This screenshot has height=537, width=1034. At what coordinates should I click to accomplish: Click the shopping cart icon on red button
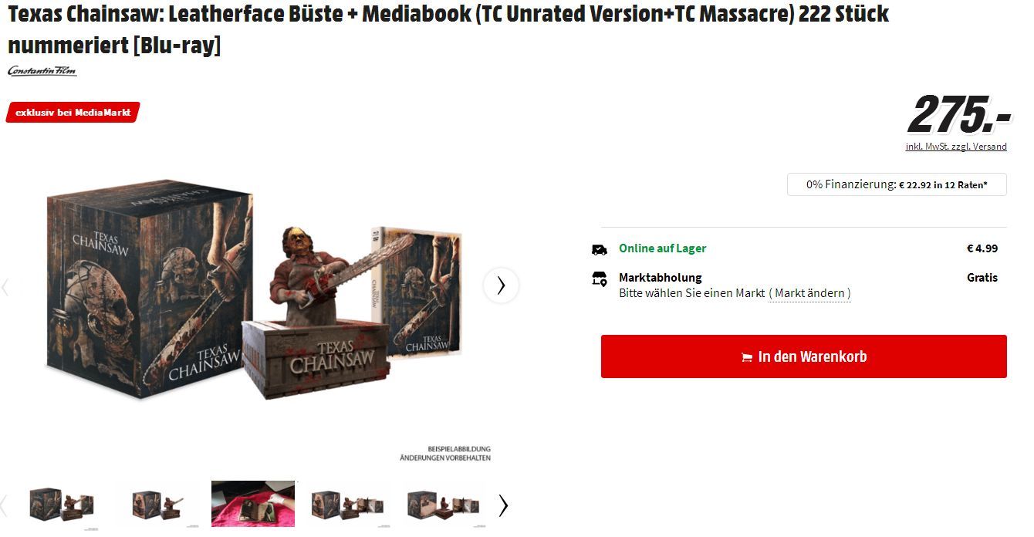pos(747,357)
